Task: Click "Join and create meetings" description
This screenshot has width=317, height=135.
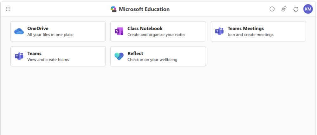Action: [x=250, y=35]
